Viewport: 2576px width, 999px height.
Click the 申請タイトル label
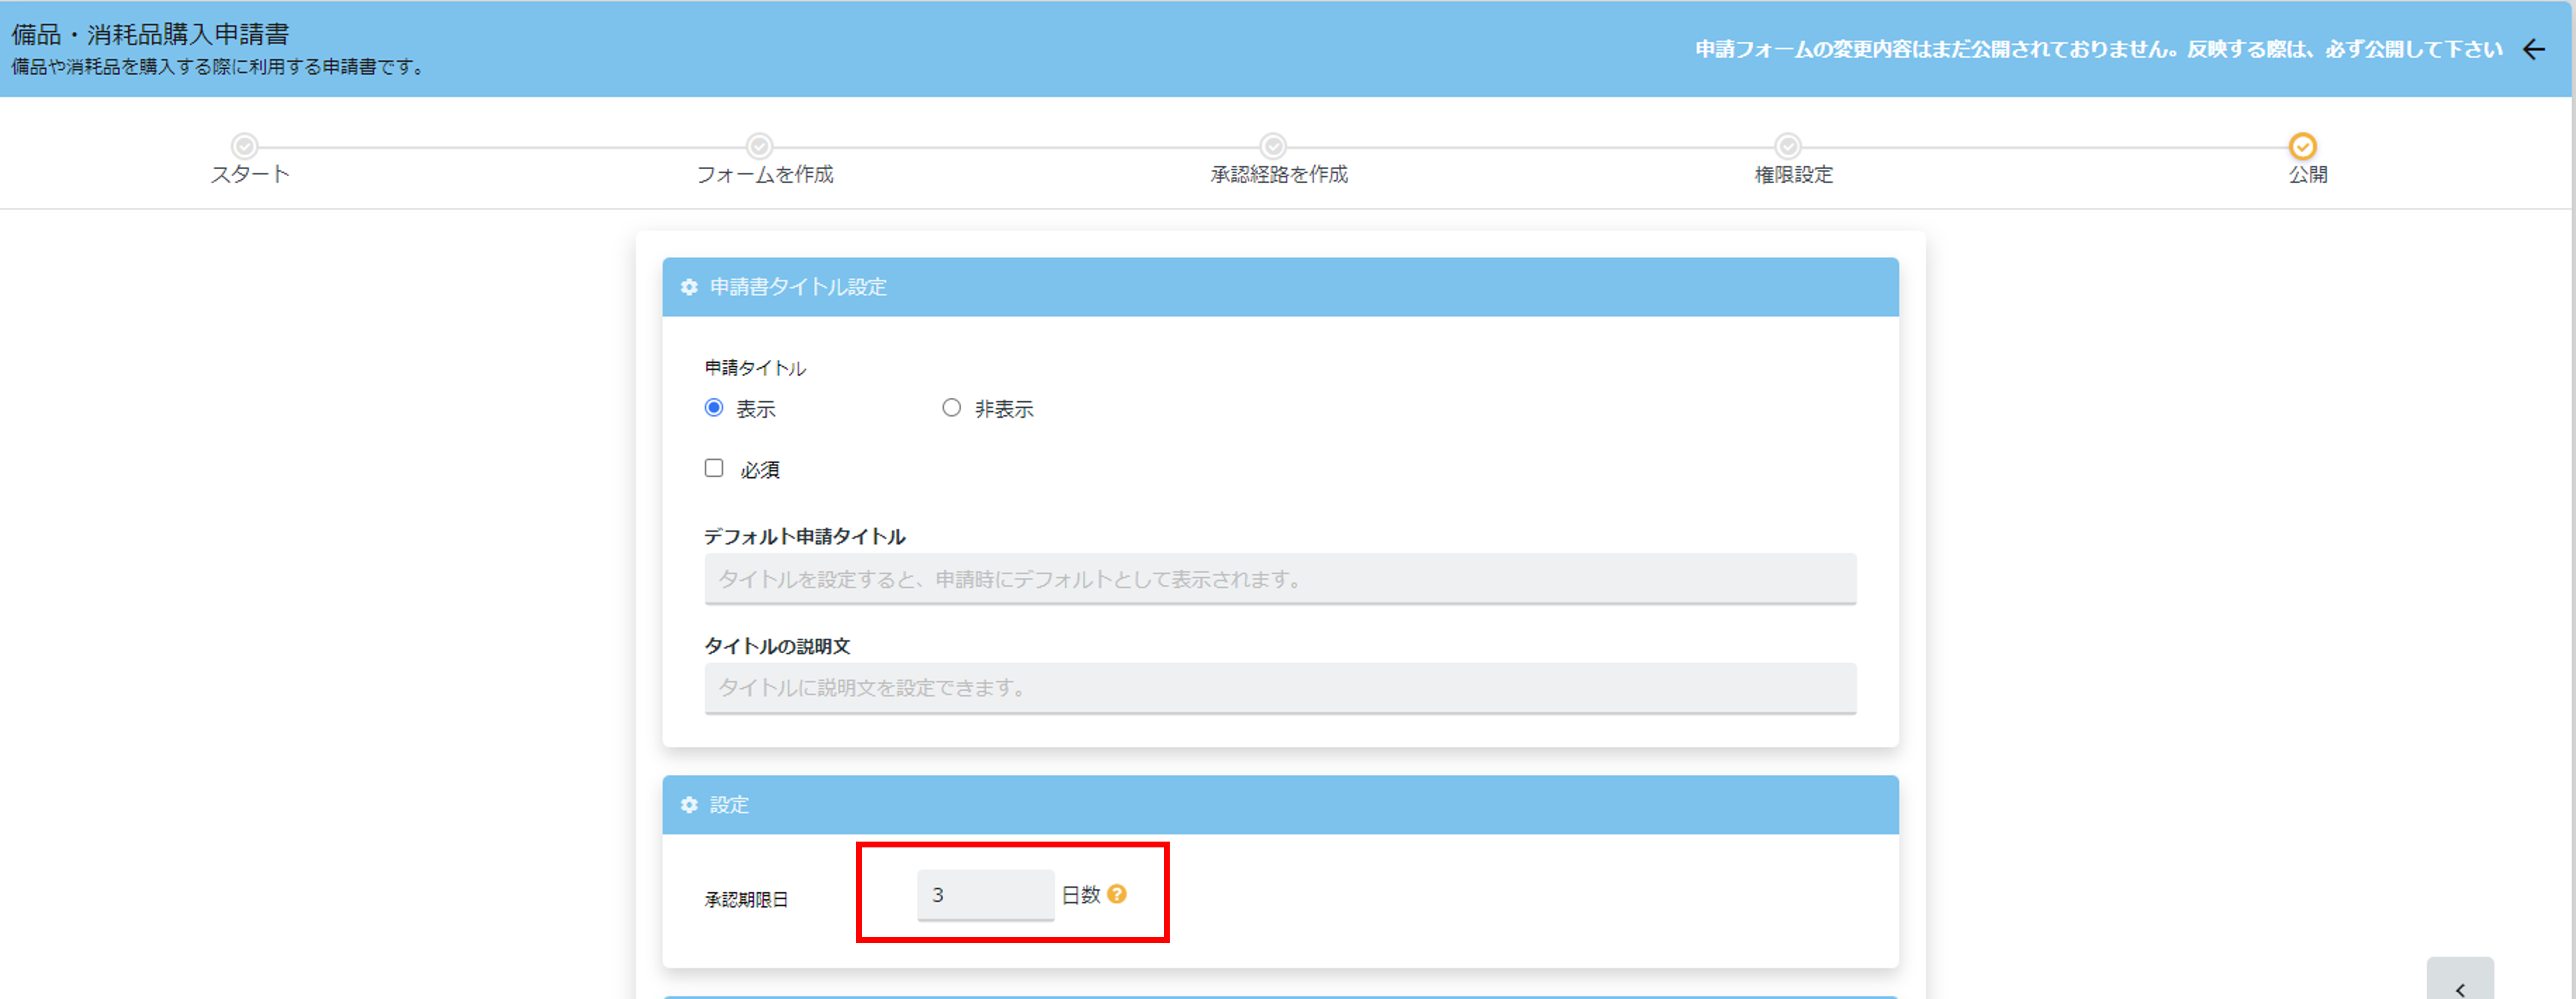[x=755, y=368]
